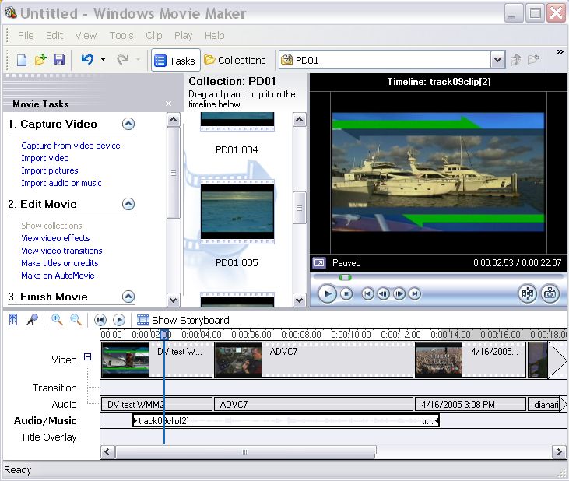The width and height of the screenshot is (569, 481).
Task: Click the Show Storyboard button
Action: click(x=183, y=320)
